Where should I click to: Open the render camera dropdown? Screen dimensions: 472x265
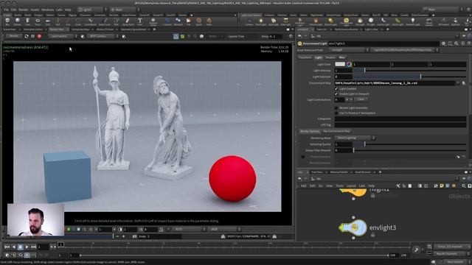[x=103, y=36]
